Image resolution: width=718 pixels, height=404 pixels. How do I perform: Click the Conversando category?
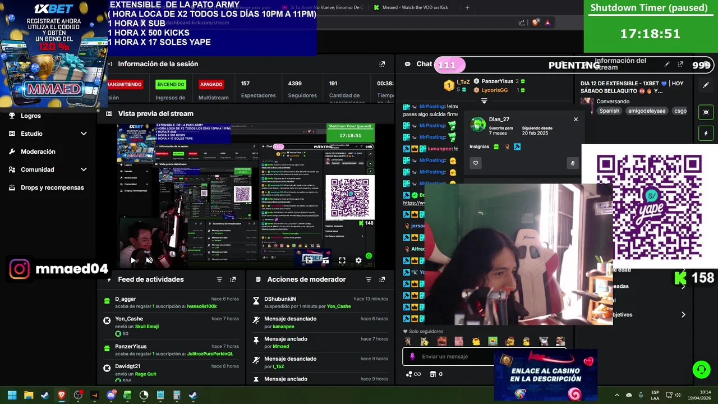tap(613, 102)
